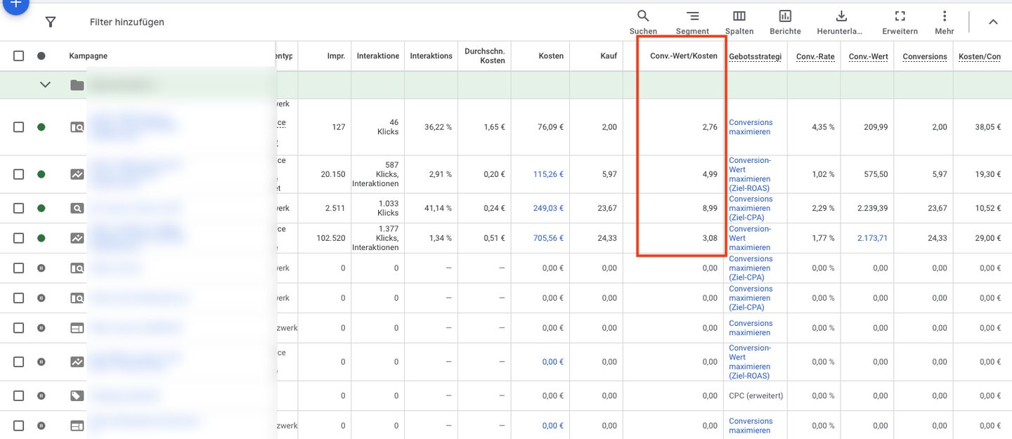Viewport: 1012px width, 439px height.
Task: Sort by the Conv.-Rate column header
Action: coord(815,56)
